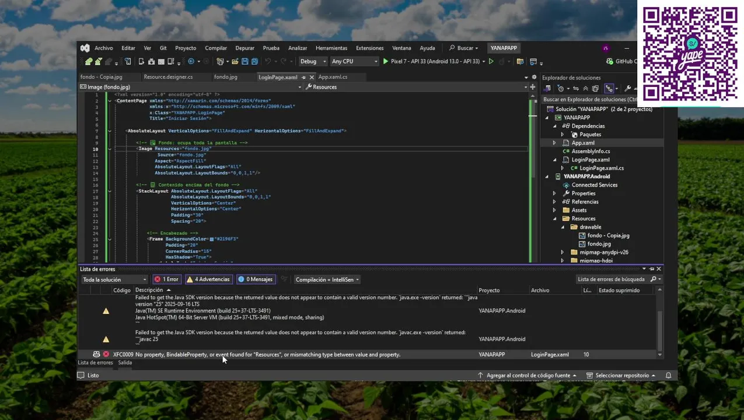Image resolution: width=744 pixels, height=420 pixels.
Task: Toggle the 4 Advertencias filter button
Action: (x=208, y=279)
